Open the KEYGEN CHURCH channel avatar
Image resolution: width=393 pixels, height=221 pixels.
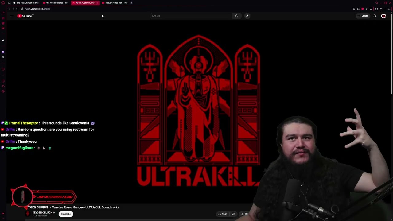tap(28, 214)
